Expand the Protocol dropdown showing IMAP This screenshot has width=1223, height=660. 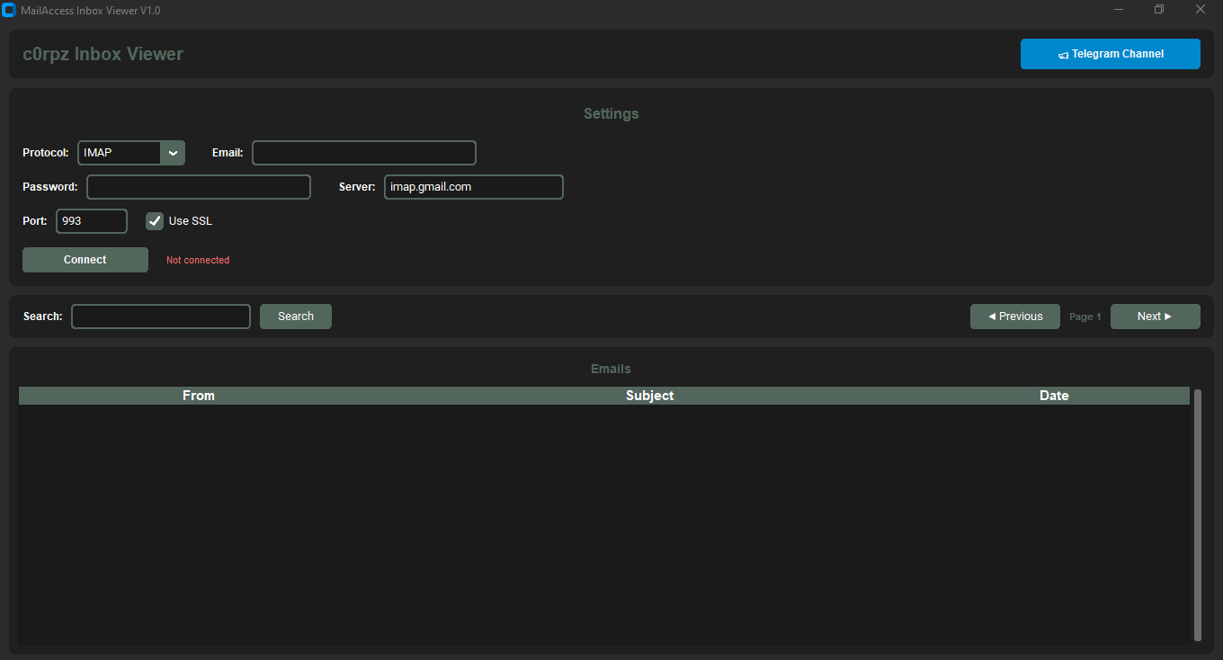point(172,153)
